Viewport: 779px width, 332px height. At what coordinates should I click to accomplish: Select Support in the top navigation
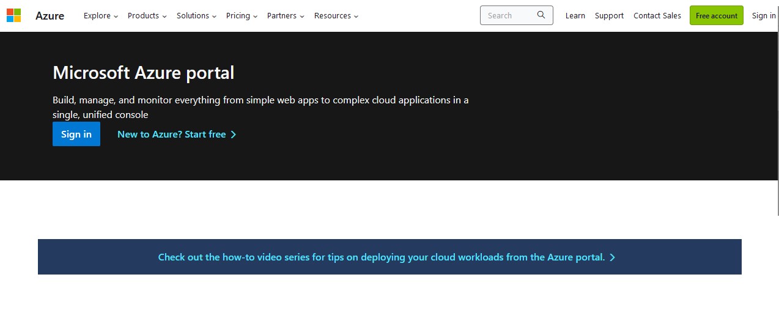[x=609, y=16]
